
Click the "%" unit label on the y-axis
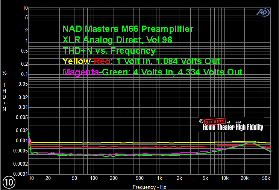[x=5, y=73]
